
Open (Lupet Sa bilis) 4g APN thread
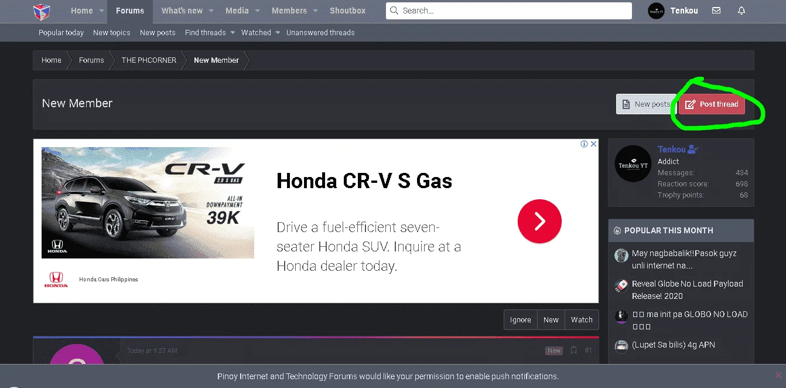click(673, 345)
